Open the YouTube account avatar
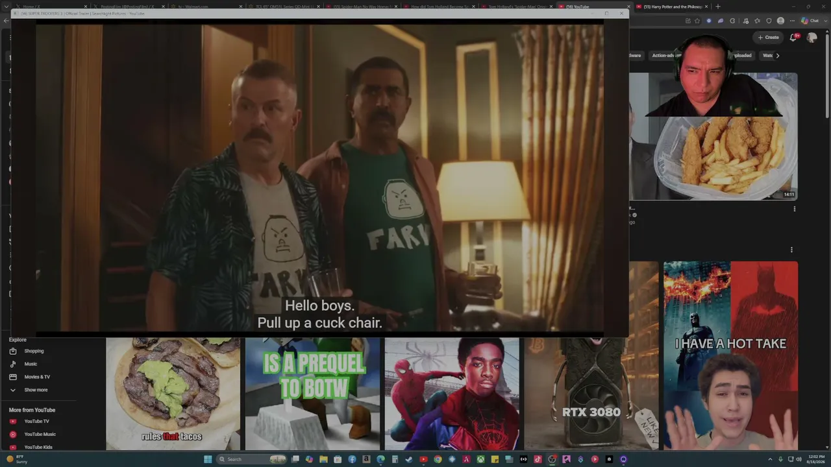831x467 pixels. tap(812, 38)
